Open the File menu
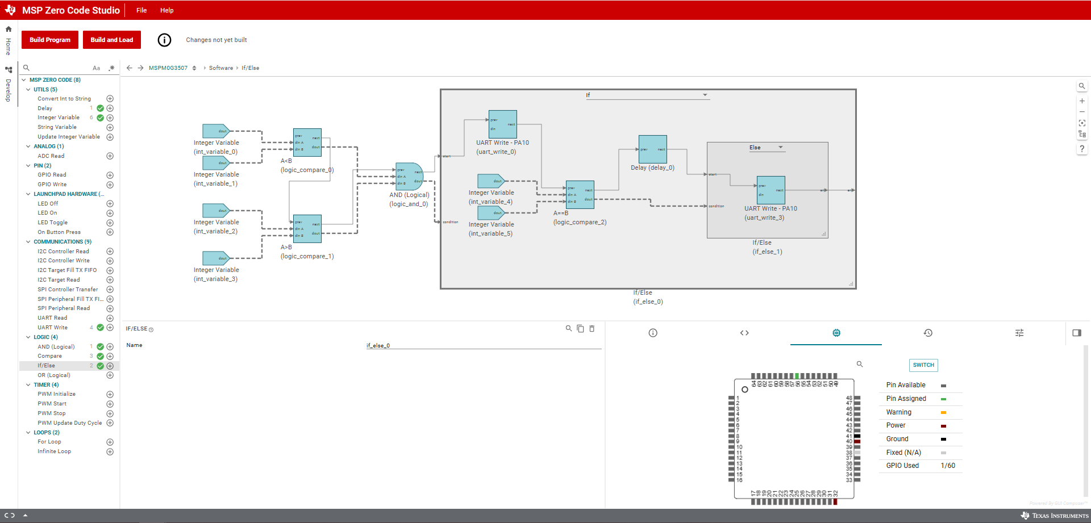The height and width of the screenshot is (523, 1091). [x=141, y=10]
